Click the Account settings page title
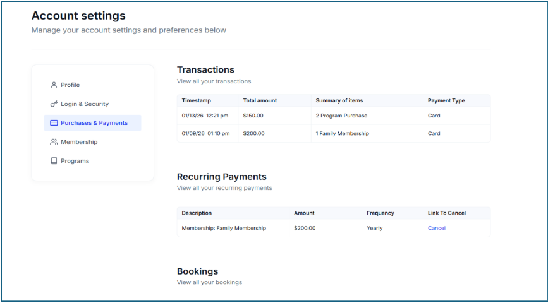Screen dimensions: 548x303 coord(78,16)
